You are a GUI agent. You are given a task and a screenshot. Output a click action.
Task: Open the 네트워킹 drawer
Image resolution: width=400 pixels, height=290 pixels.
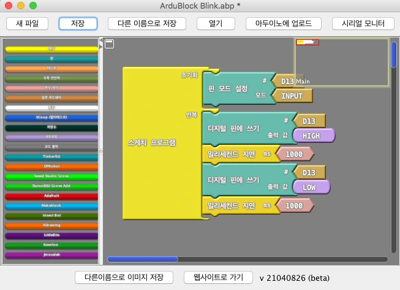tap(51, 137)
